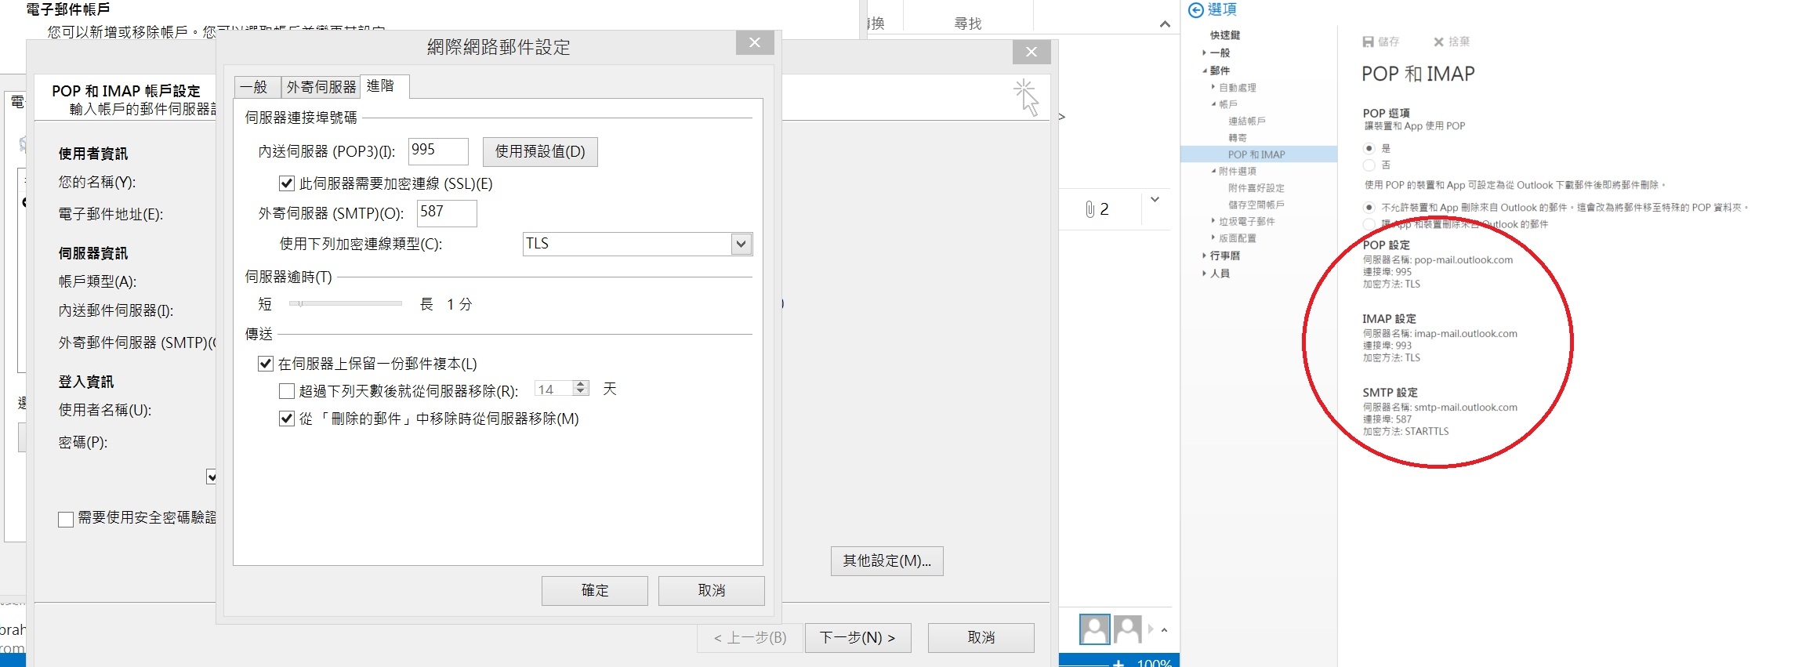Open 儲存空間帳戶 under 附件選項
This screenshot has height=667, width=1802.
1256,205
